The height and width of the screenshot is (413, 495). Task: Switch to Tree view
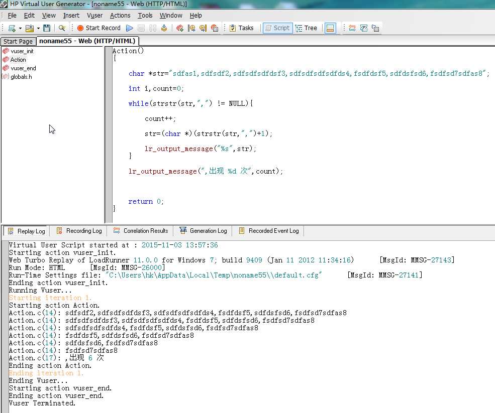point(307,28)
